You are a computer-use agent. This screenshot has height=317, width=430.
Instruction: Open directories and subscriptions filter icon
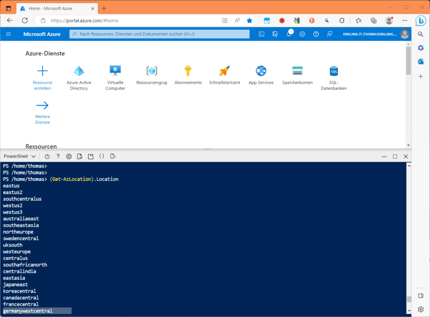coord(275,34)
